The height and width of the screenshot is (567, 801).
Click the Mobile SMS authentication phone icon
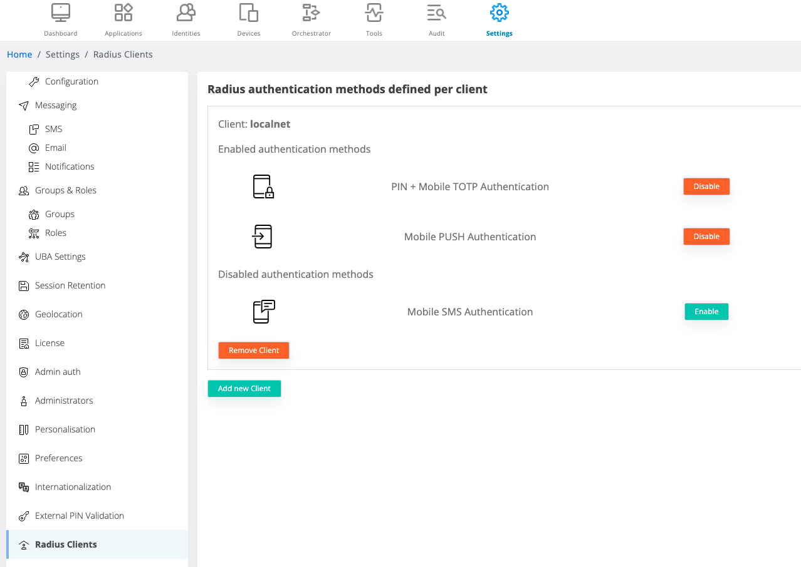pyautogui.click(x=262, y=311)
